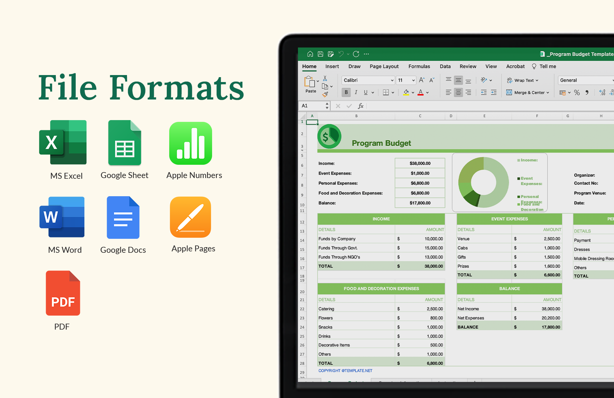Apply Percent number style
Screen dimensions: 614x398
pyautogui.click(x=577, y=93)
